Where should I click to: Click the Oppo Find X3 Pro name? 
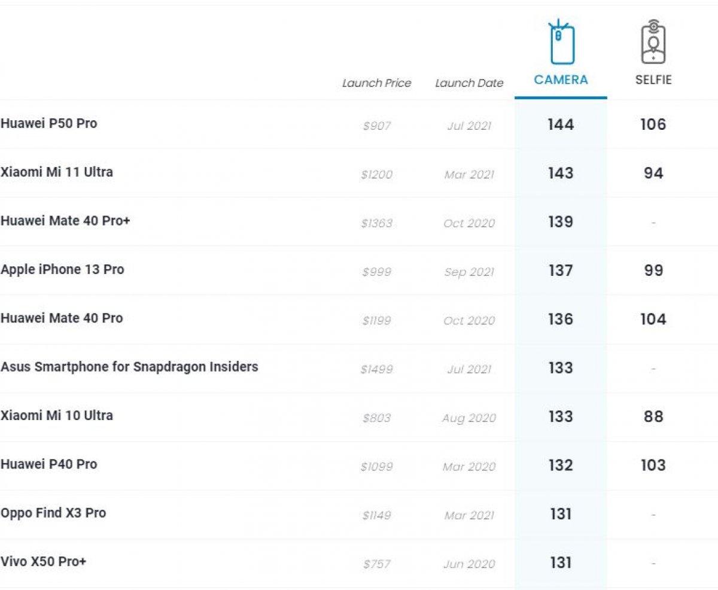coord(53,513)
